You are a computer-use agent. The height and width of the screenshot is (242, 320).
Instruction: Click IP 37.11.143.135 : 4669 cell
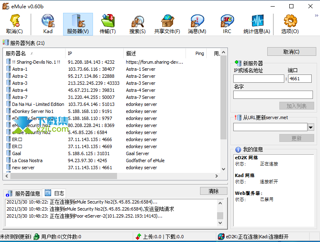pyautogui.click(x=90, y=146)
